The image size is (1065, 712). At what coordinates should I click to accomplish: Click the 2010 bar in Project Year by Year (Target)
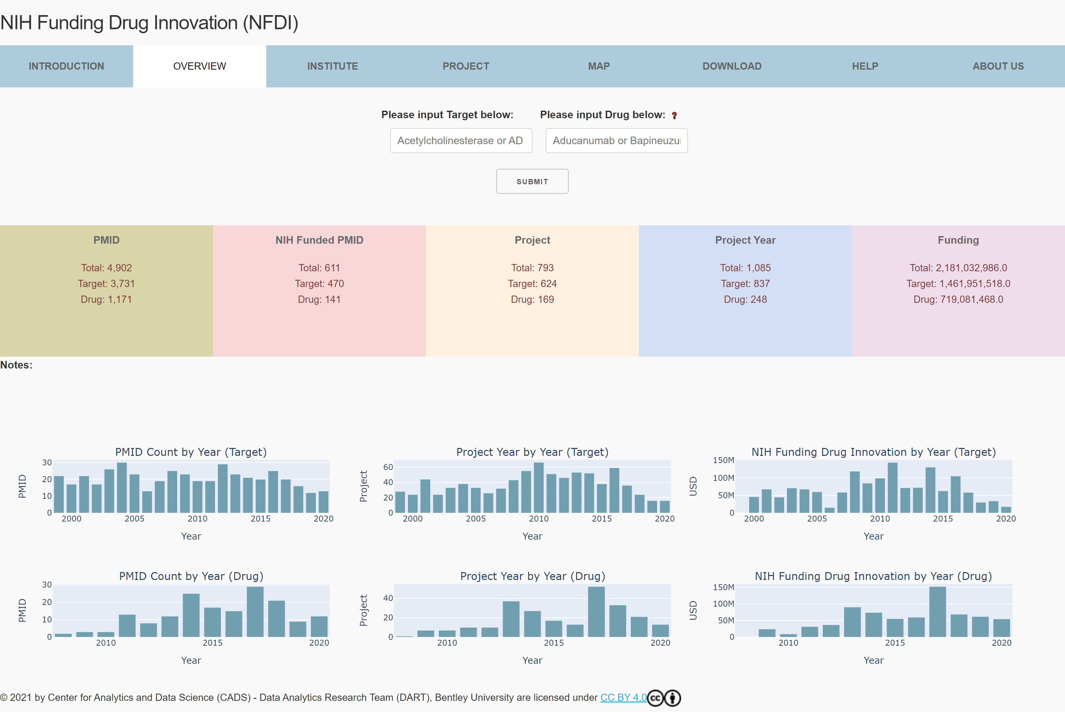[x=539, y=488]
